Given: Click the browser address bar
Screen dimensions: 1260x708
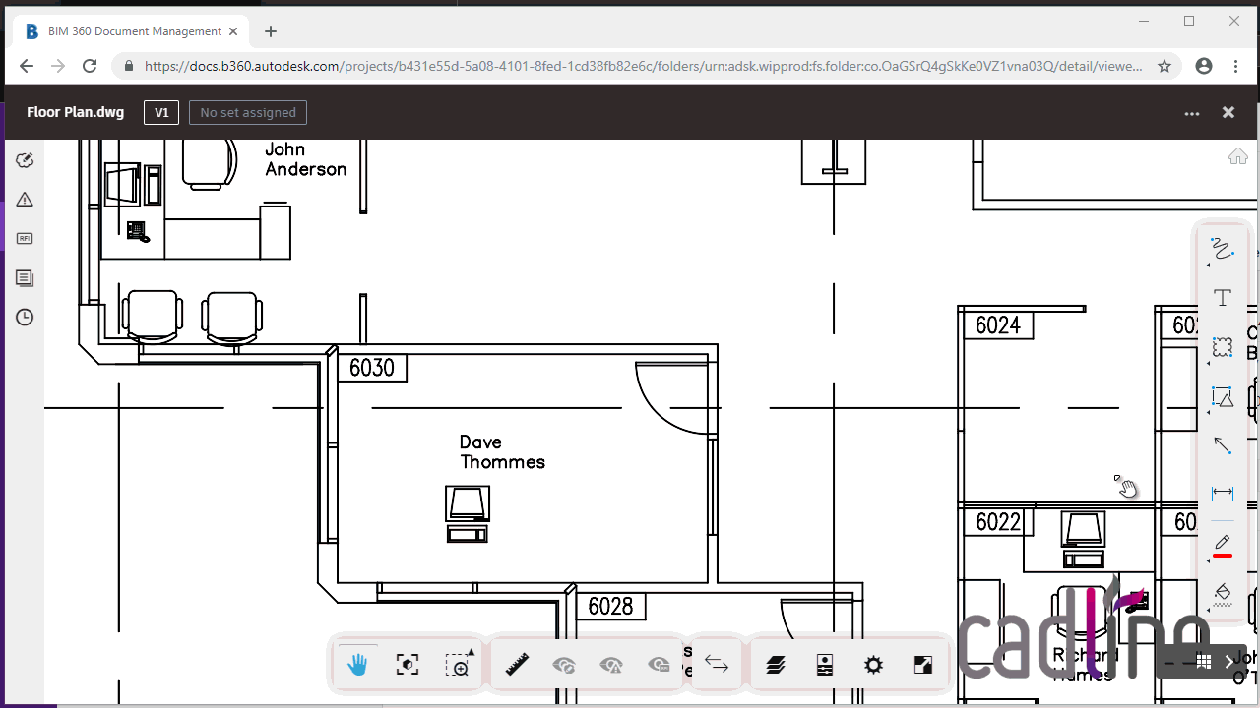Looking at the screenshot, I should click(x=645, y=66).
